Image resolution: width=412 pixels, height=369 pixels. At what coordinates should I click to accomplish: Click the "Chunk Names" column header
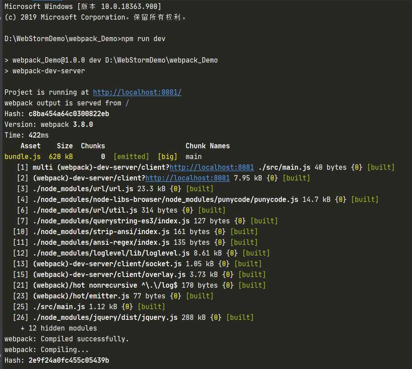(208, 146)
